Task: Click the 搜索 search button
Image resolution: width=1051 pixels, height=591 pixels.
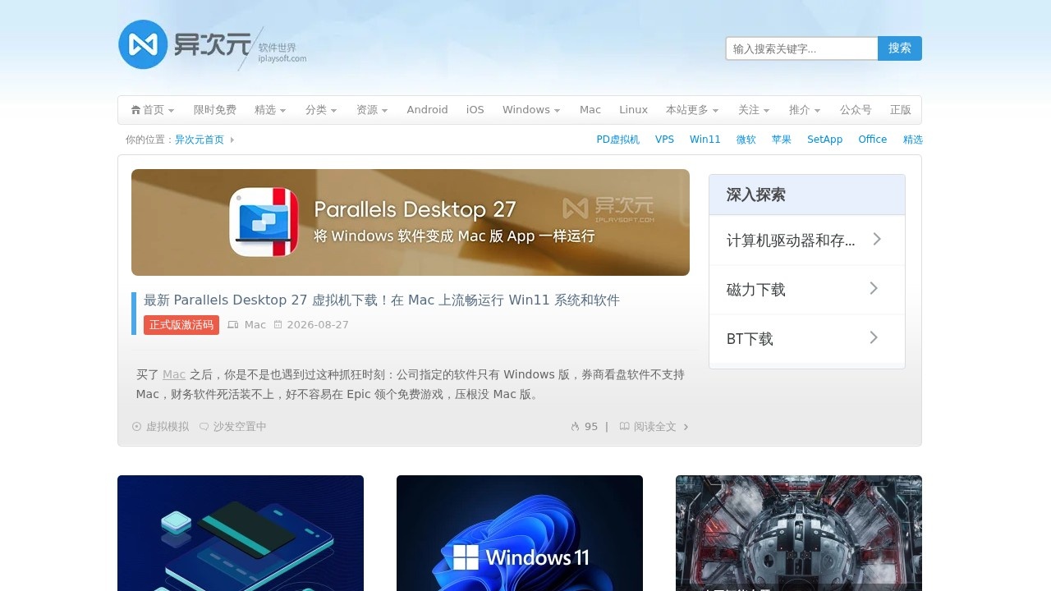Action: [x=900, y=48]
